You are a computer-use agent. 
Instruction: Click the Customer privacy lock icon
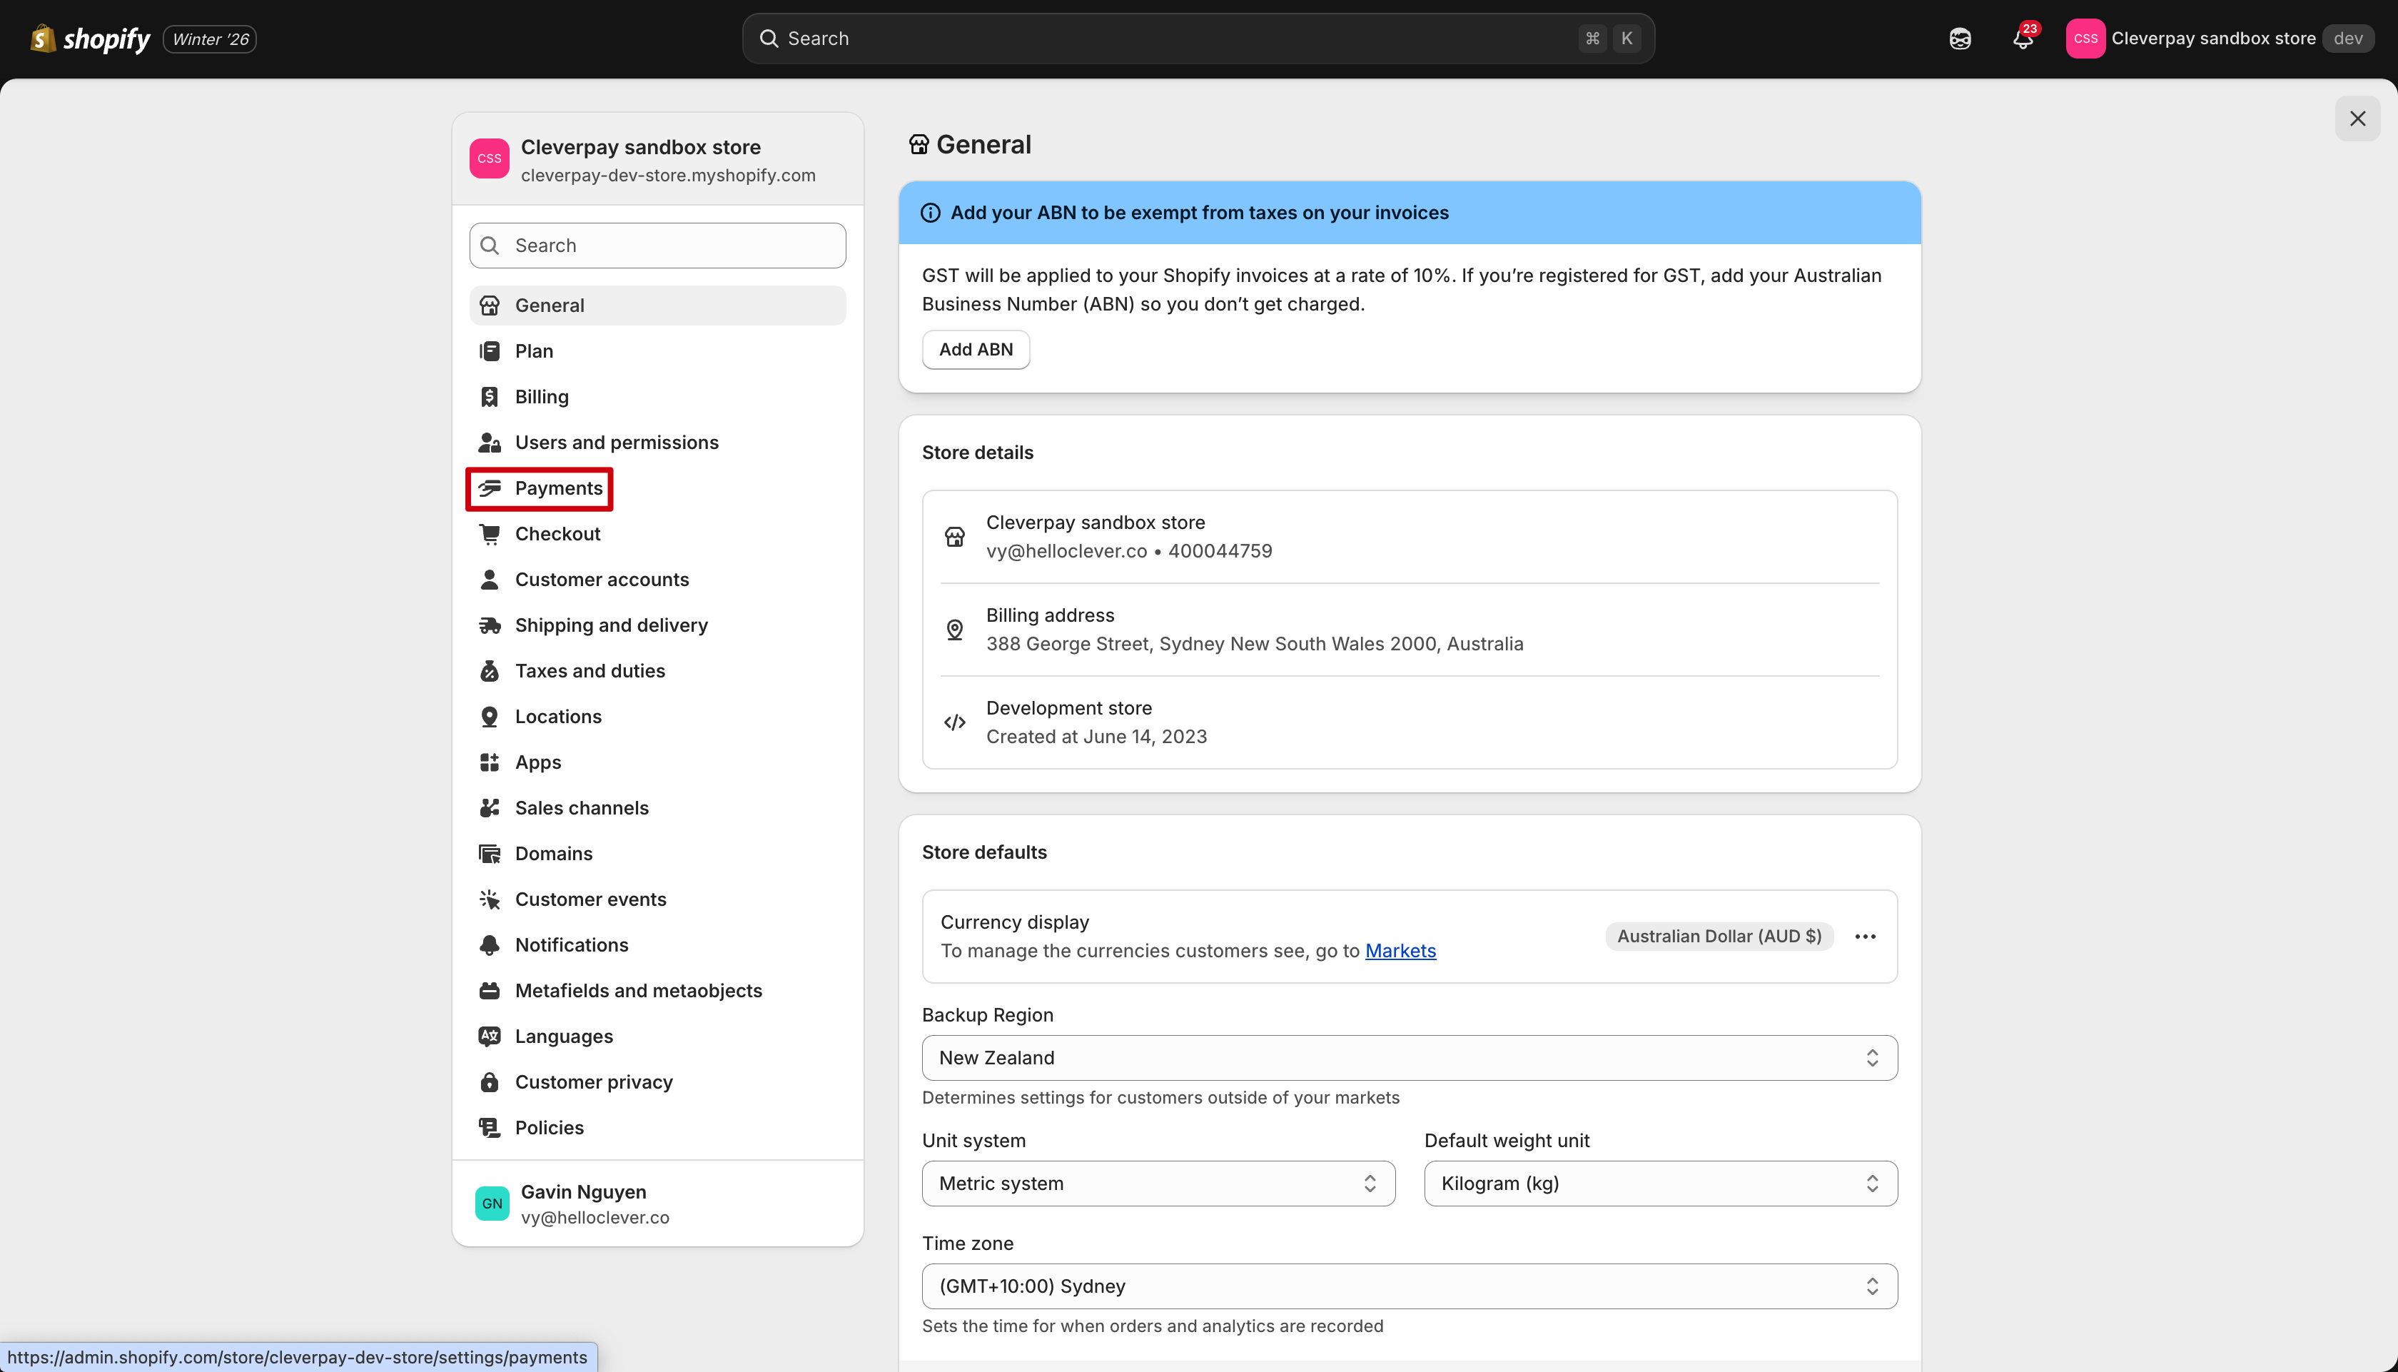click(x=489, y=1081)
